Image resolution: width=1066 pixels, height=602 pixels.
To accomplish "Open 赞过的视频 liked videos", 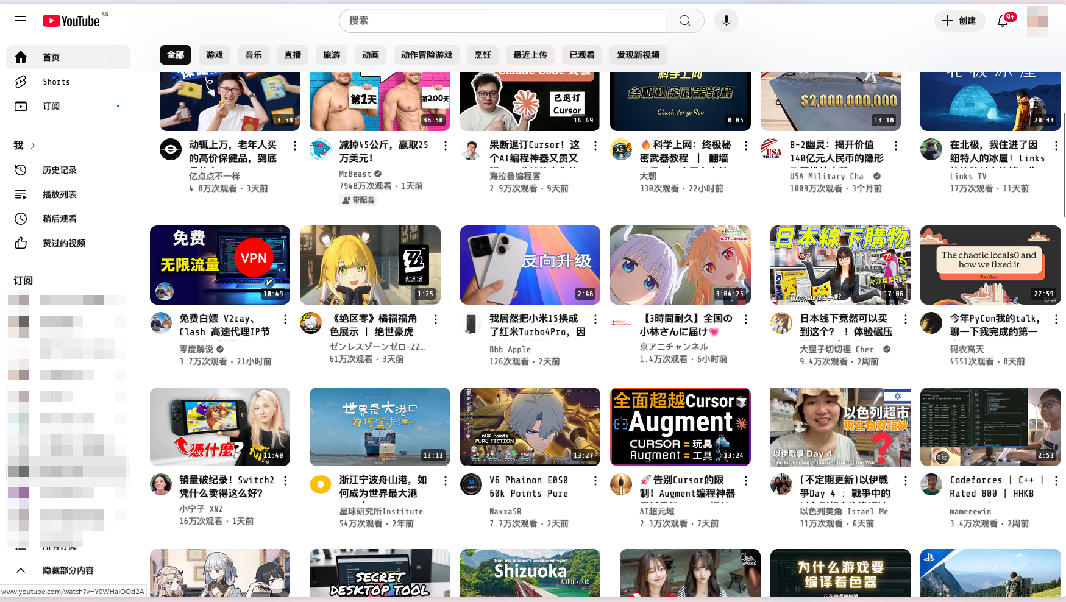I will (x=68, y=243).
